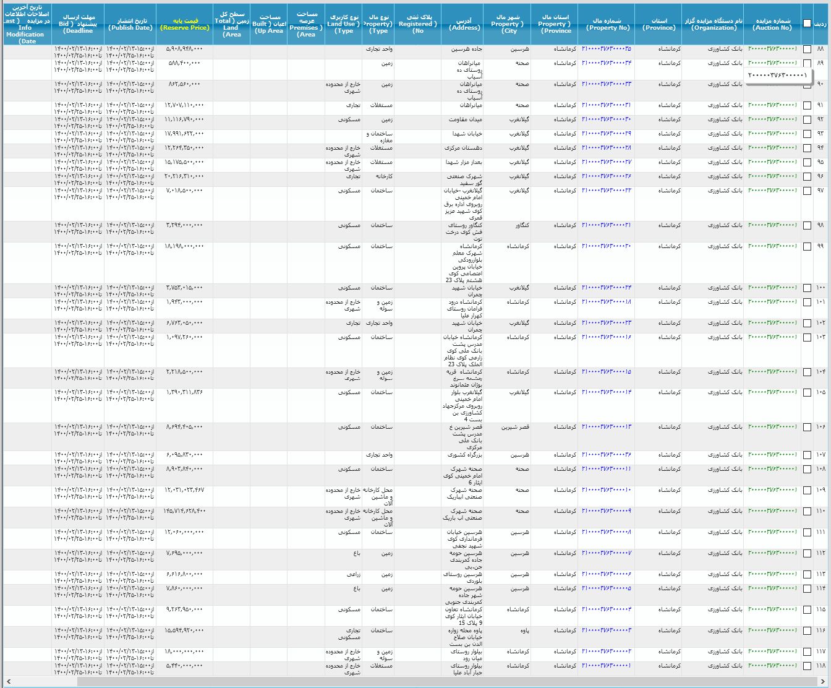Click the Province column header
Viewport: 831px width, 688px height.
658,24
